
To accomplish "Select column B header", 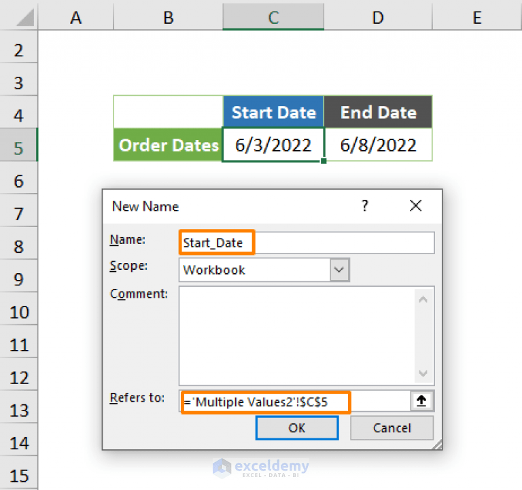I will coord(168,16).
